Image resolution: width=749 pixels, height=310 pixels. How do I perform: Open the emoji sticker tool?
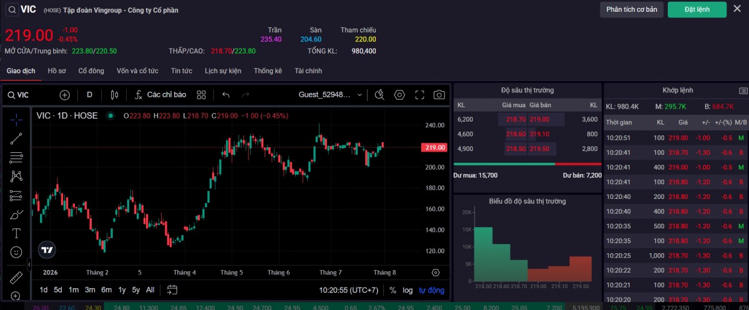tap(16, 253)
